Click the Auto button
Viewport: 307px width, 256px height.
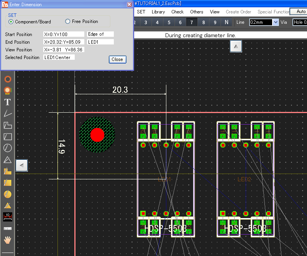pyautogui.click(x=299, y=11)
